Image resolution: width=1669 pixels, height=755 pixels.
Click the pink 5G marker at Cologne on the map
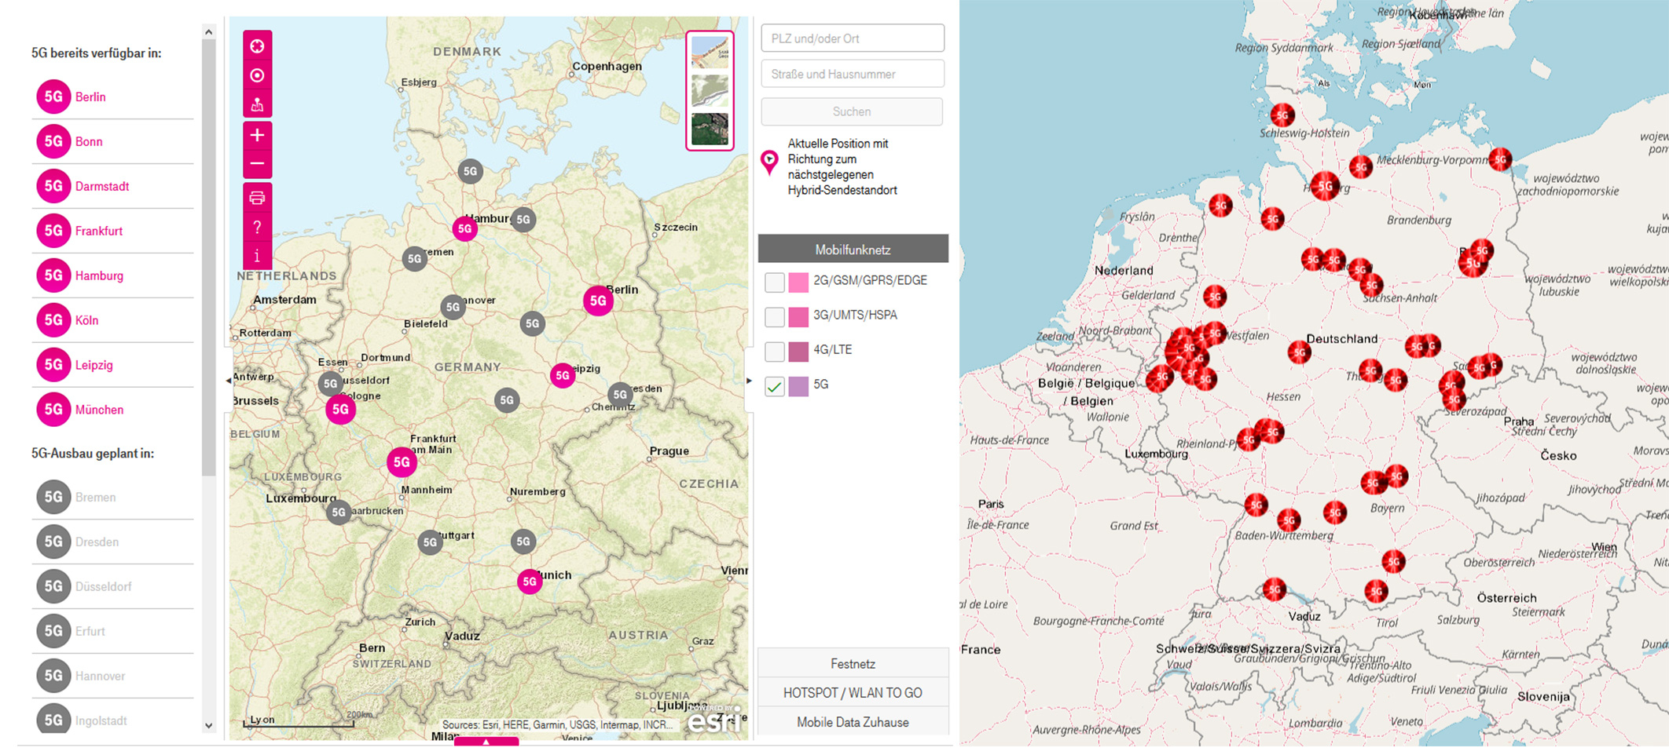point(340,409)
